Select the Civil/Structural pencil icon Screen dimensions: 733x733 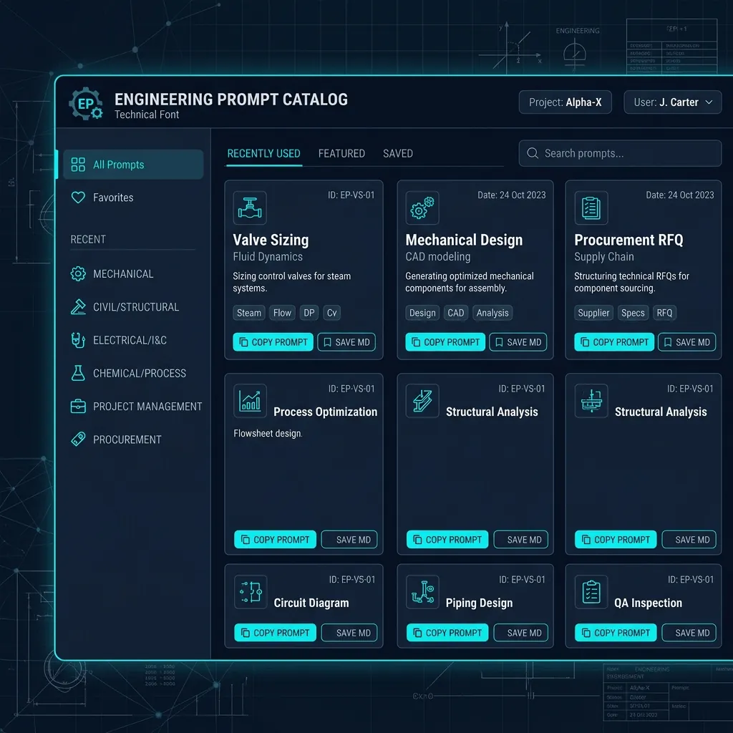coord(78,306)
